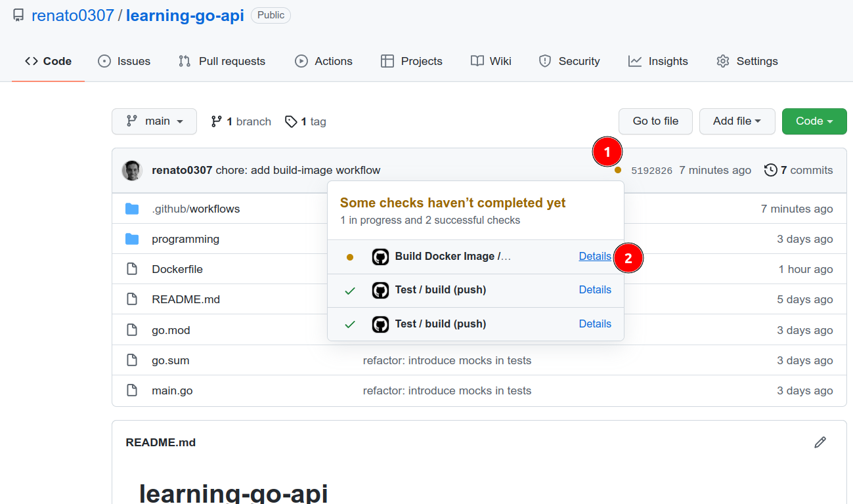The image size is (853, 504).
Task: Open the Wiki tab
Action: 491,61
